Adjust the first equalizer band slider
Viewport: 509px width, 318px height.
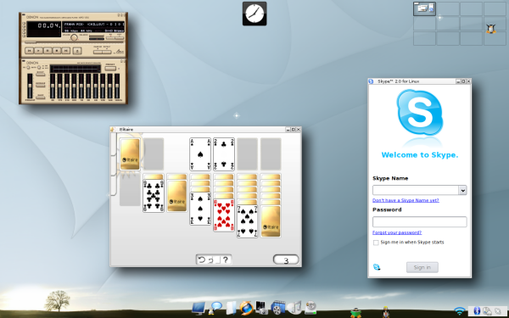[53, 86]
